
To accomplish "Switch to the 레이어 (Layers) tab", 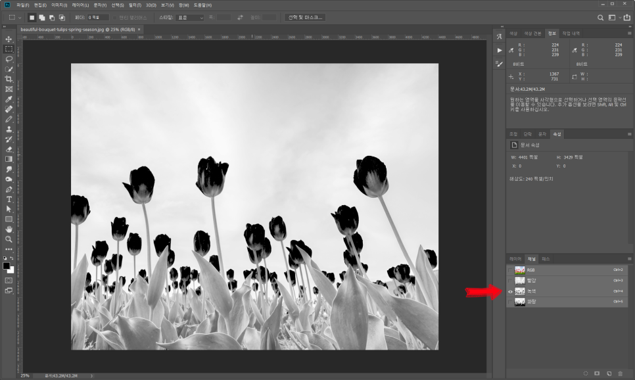I will click(515, 259).
